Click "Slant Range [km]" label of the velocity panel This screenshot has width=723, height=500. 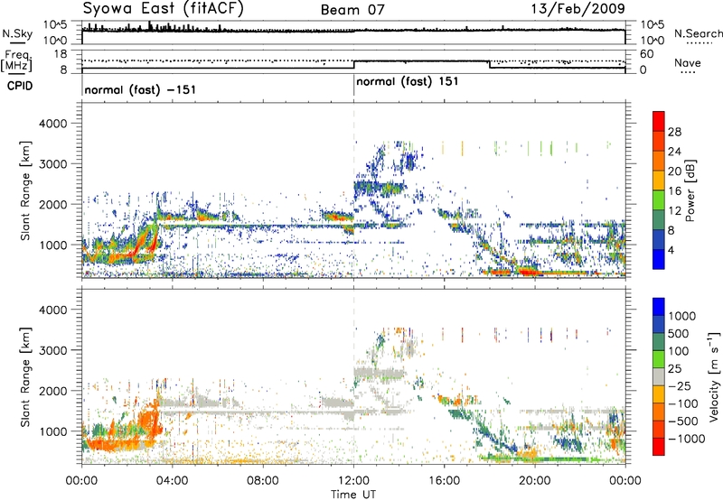25,376
